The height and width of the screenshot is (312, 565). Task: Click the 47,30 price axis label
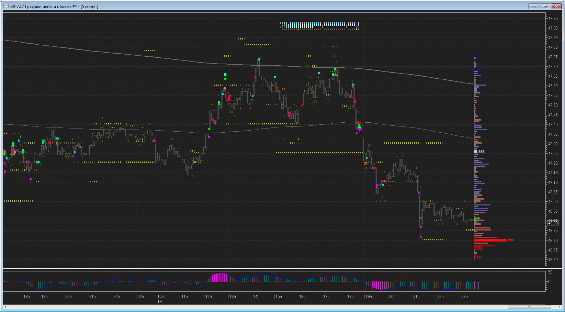[553, 144]
